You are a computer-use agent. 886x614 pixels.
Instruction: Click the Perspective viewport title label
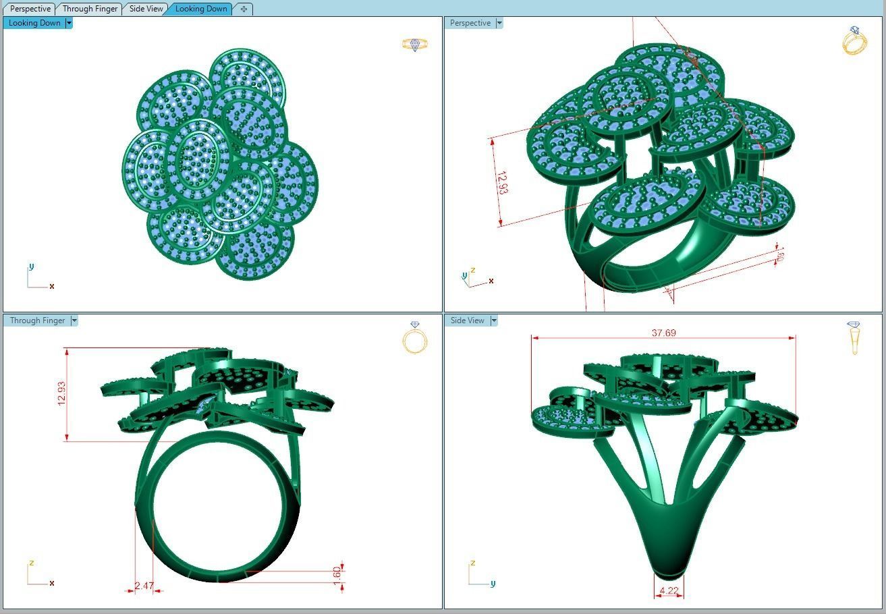(x=470, y=23)
